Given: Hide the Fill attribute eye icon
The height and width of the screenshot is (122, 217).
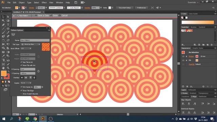Looking at the screenshot, I should tap(183, 60).
